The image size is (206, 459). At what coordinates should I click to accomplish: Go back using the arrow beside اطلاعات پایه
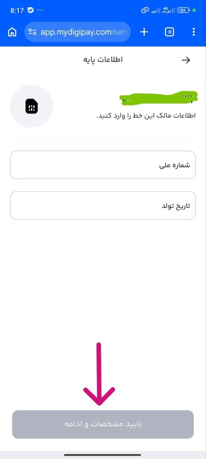(186, 60)
